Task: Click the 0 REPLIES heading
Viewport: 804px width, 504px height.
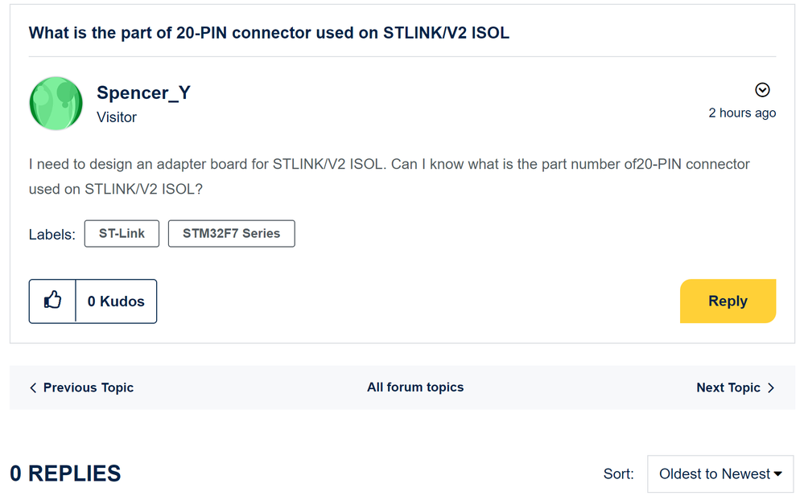Action: (65, 473)
